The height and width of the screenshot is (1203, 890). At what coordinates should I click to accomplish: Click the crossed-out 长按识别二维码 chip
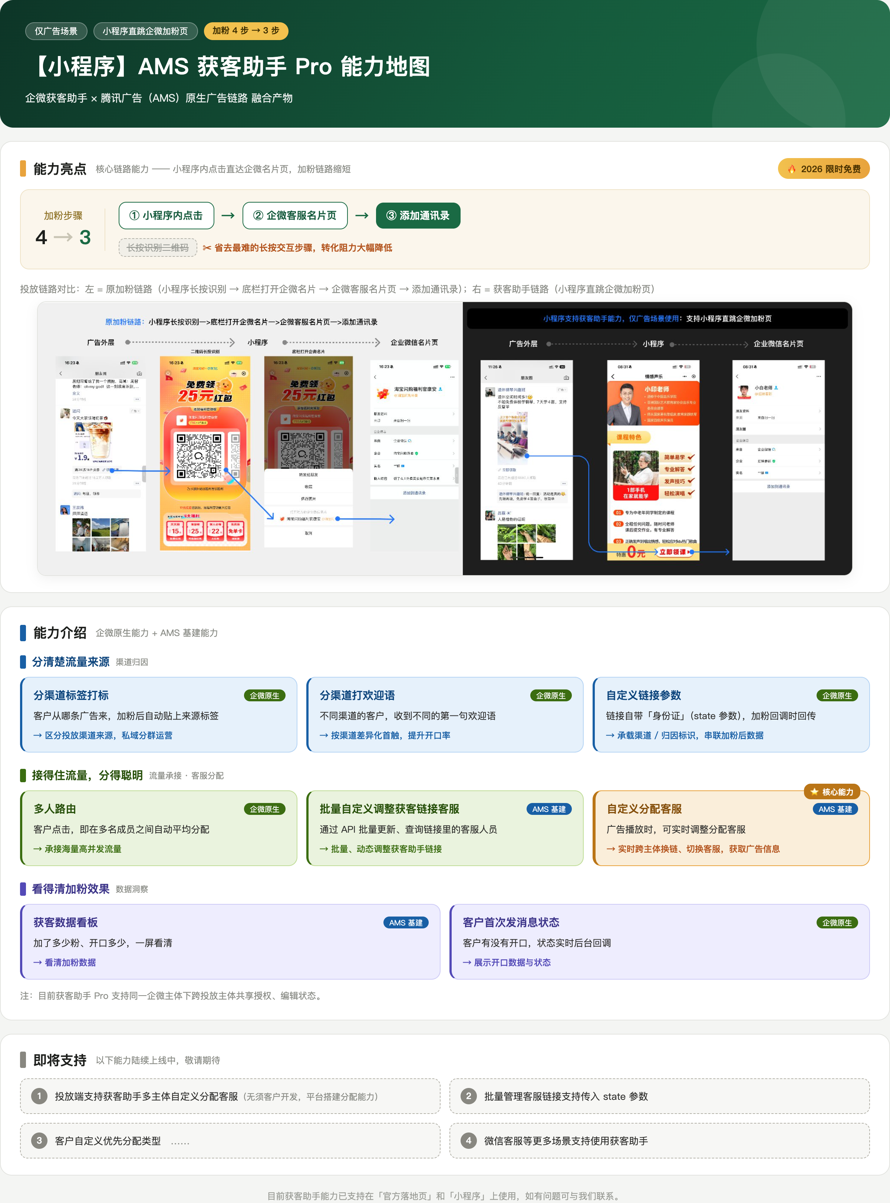click(x=158, y=248)
